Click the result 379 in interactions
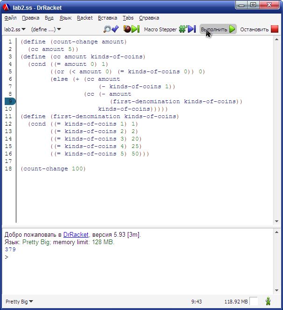 pyautogui.click(x=10, y=249)
